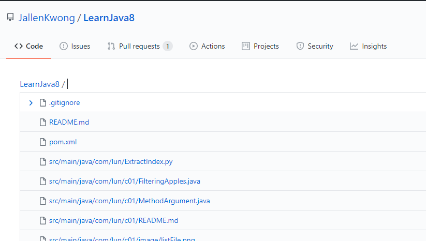Open src/main/java/com/lun/ExtractIndex.py

point(111,161)
